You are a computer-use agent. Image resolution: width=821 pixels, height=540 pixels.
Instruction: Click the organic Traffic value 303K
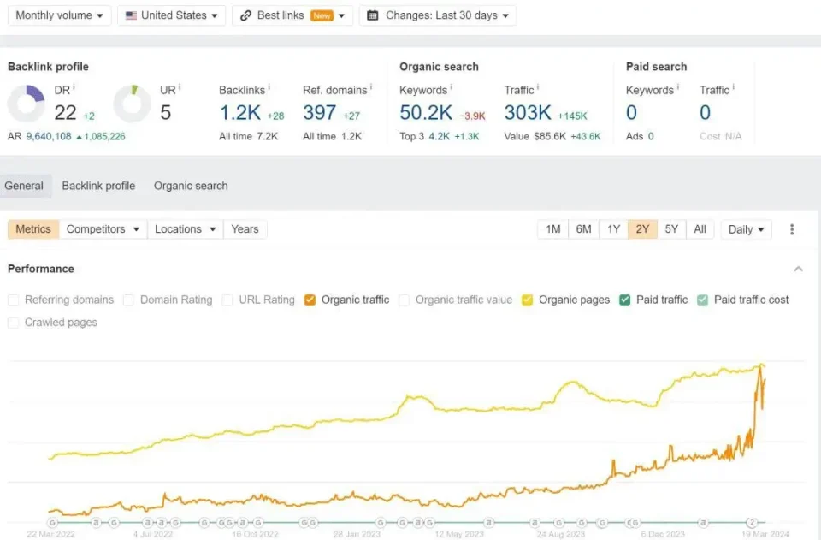[x=528, y=113]
